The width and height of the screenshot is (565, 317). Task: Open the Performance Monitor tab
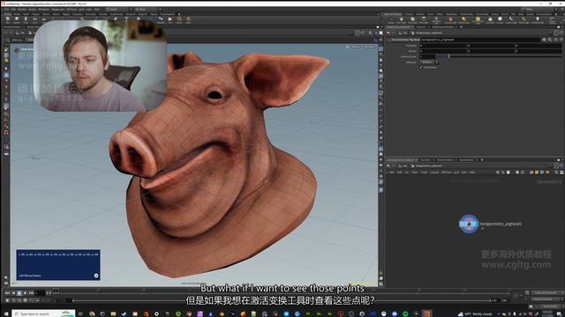(x=443, y=27)
